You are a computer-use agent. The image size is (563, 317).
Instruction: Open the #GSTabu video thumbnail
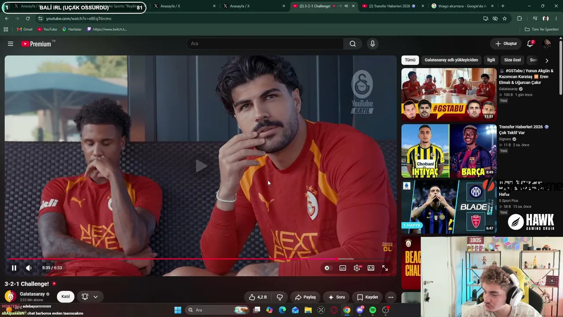point(449,94)
